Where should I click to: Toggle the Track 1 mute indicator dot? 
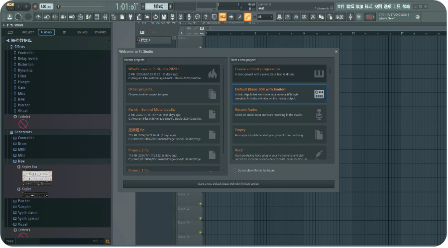[x=200, y=48]
